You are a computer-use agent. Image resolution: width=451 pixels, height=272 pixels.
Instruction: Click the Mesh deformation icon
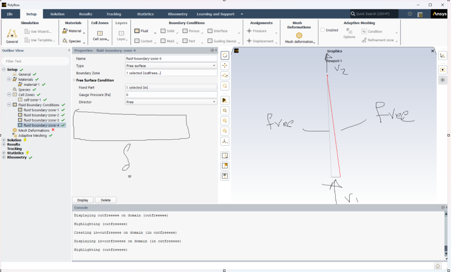click(x=299, y=36)
